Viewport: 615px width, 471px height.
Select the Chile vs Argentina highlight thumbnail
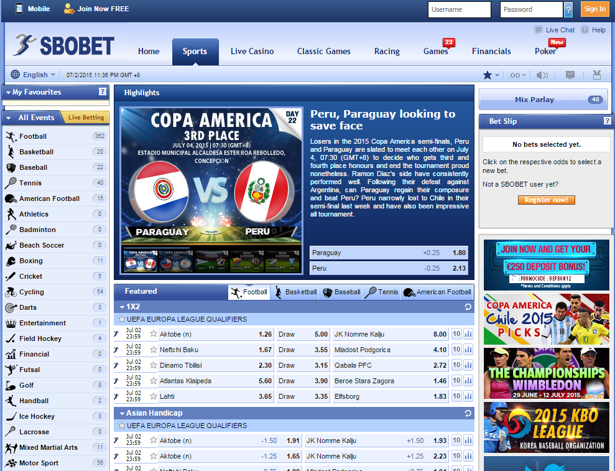pos(175,261)
